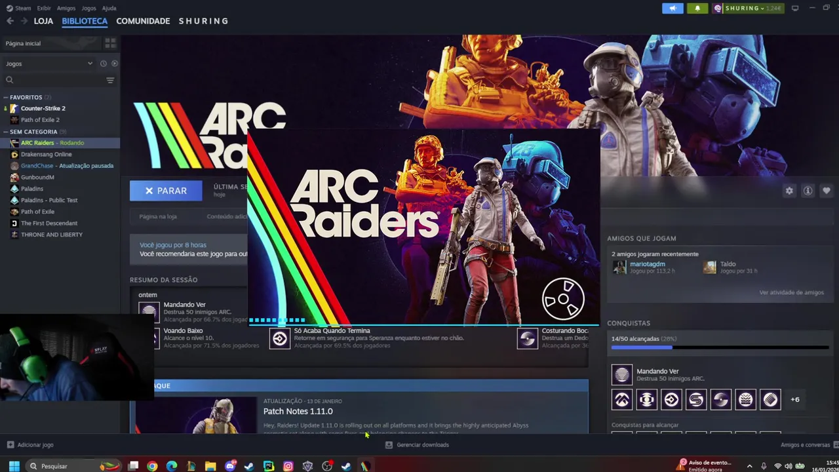Click the S-shaped achievement icon
Viewport: 839px width, 472px height.
tap(696, 399)
